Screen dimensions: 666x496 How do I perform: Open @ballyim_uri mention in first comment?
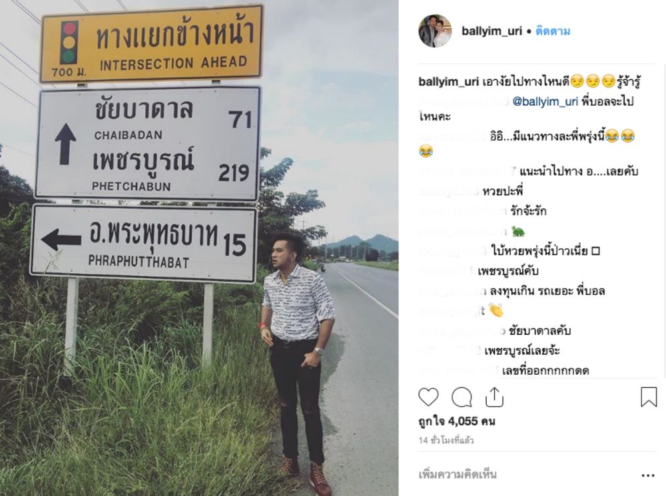(545, 101)
